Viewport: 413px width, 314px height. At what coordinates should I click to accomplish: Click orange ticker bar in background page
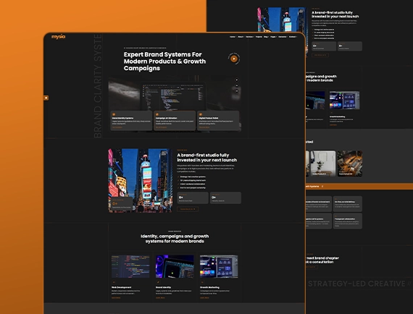click(359, 187)
